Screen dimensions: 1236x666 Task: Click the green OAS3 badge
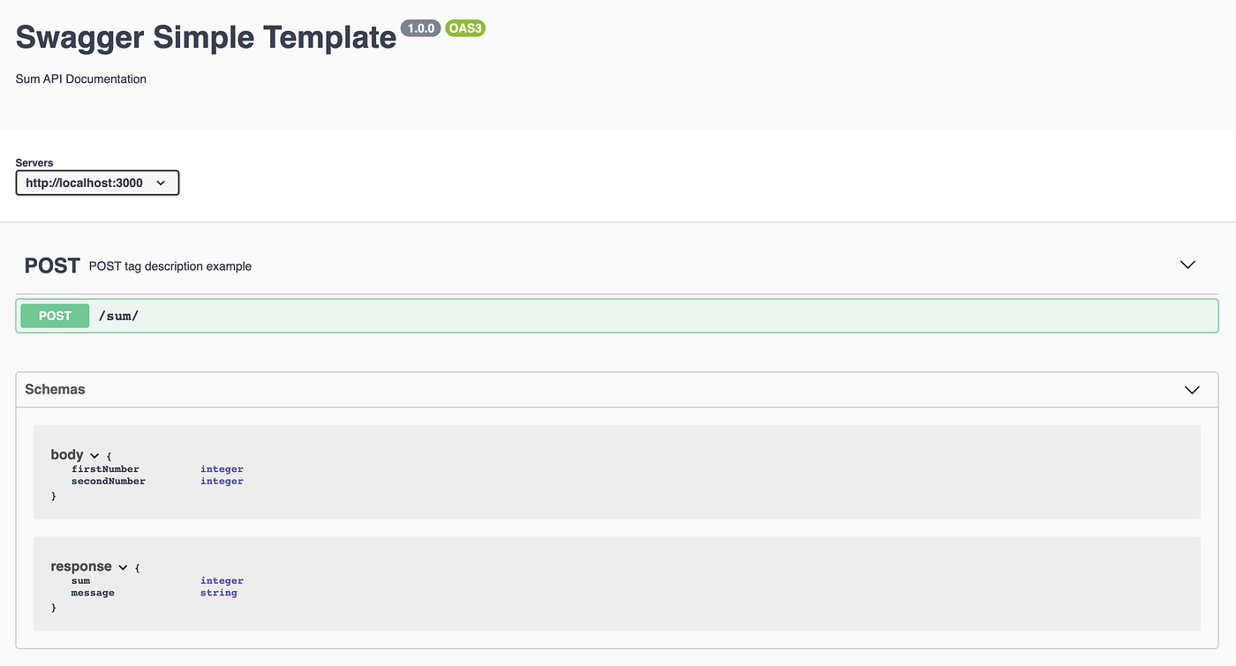464,27
